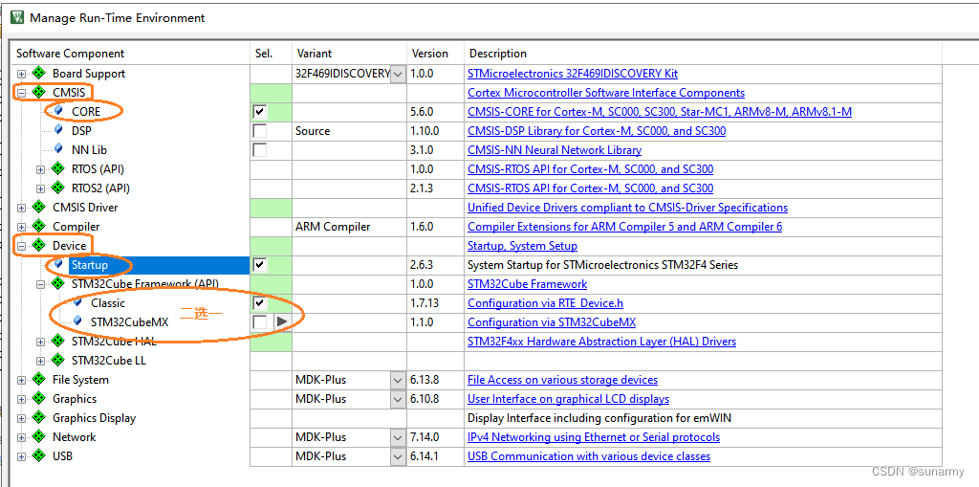The width and height of the screenshot is (979, 487).
Task: Open the CMSIS-NN Neural Network Library link
Action: [x=555, y=150]
